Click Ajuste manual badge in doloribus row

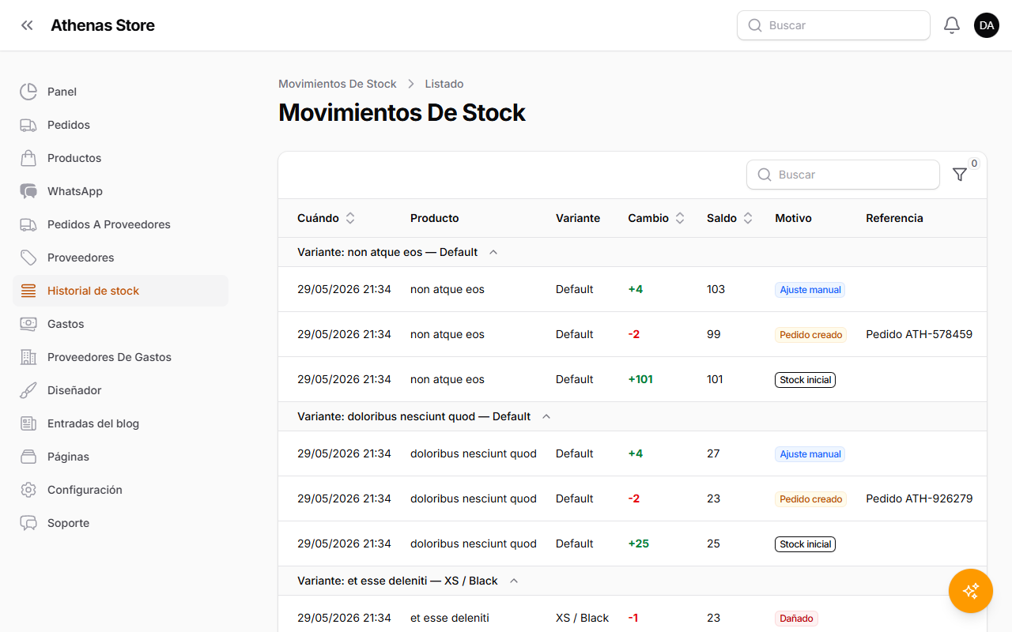(x=810, y=454)
